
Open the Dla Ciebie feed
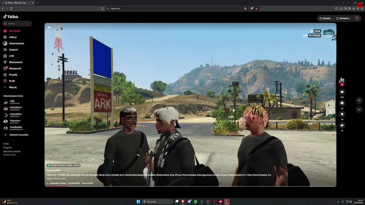coord(12,31)
